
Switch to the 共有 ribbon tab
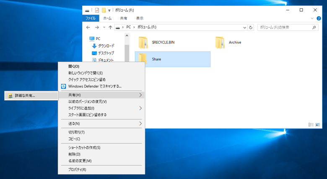[123, 18]
